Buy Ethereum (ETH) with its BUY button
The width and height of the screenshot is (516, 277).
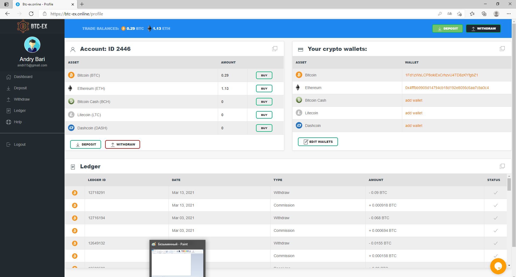[264, 88]
